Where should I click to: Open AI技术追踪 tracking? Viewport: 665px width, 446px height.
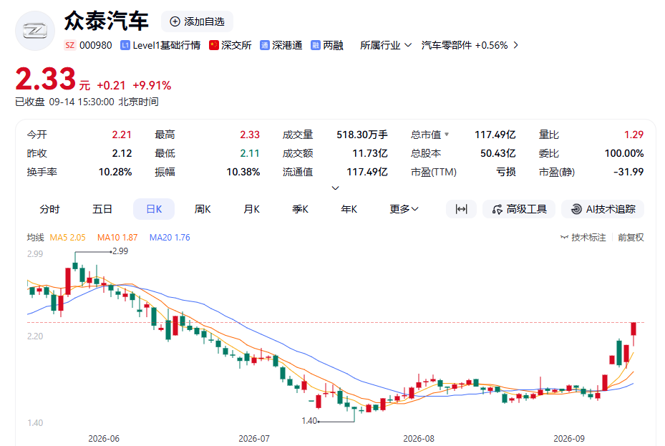tap(603, 209)
